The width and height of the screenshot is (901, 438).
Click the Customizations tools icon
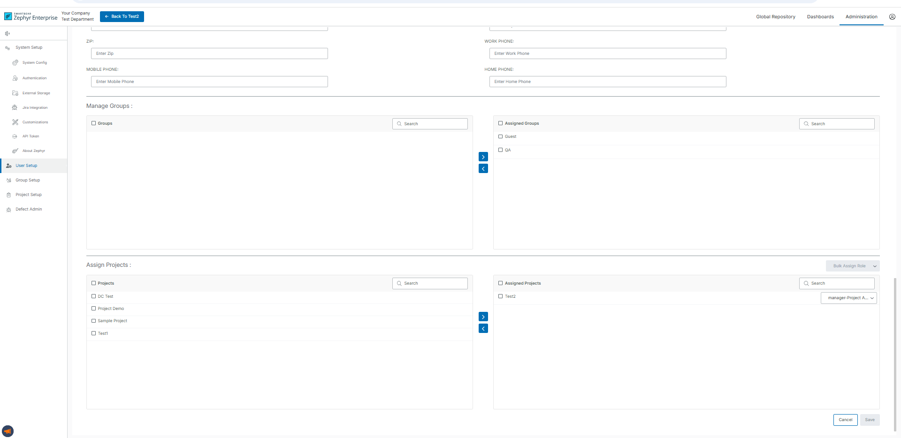15,122
